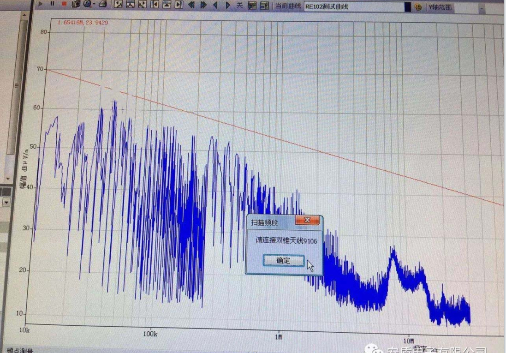Click the single left arrow icon
506x353 pixels.
tap(215, 6)
